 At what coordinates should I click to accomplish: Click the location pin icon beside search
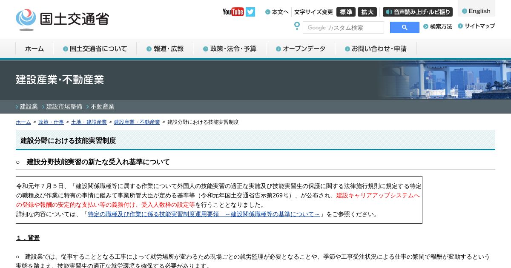(x=297, y=26)
